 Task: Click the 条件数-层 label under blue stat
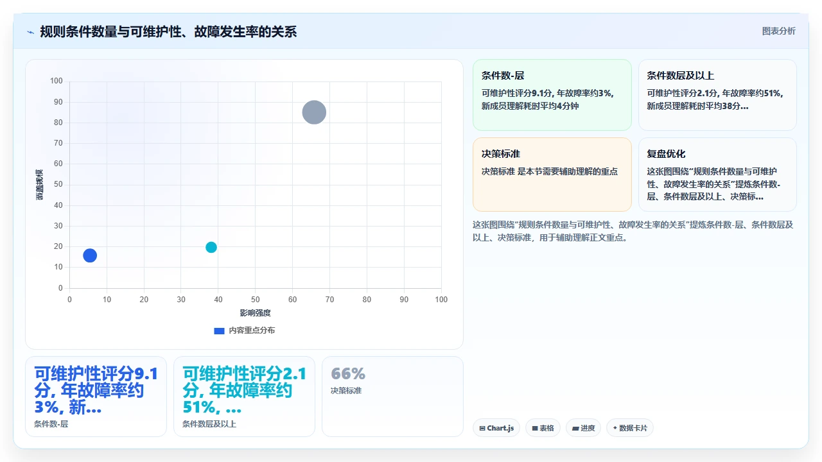(51, 424)
